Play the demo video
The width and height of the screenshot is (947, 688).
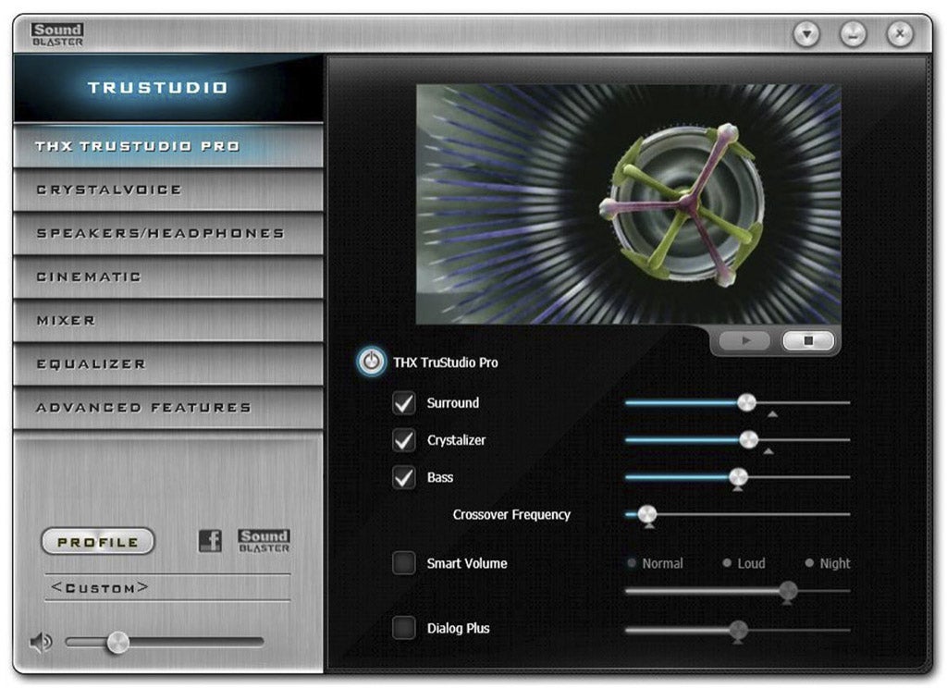click(x=745, y=340)
